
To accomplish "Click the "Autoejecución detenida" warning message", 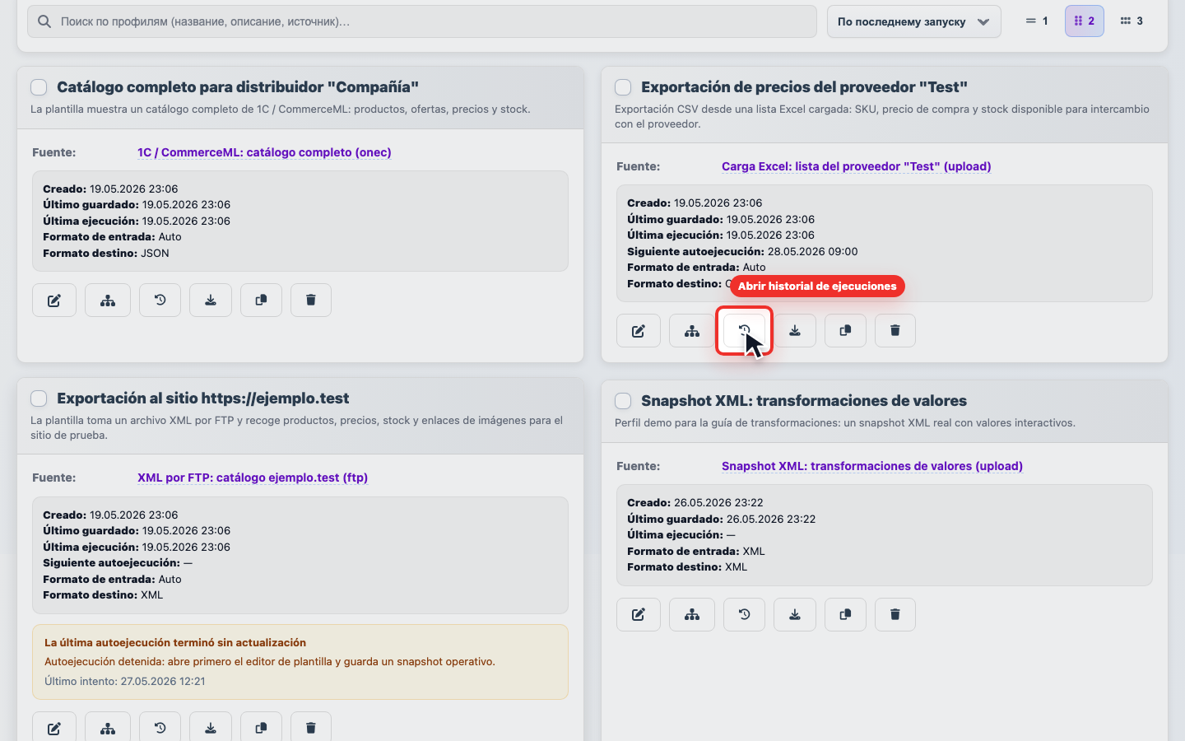I will [270, 661].
